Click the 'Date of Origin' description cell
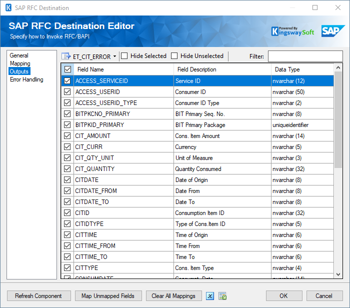The height and width of the screenshot is (308, 350). (x=222, y=179)
